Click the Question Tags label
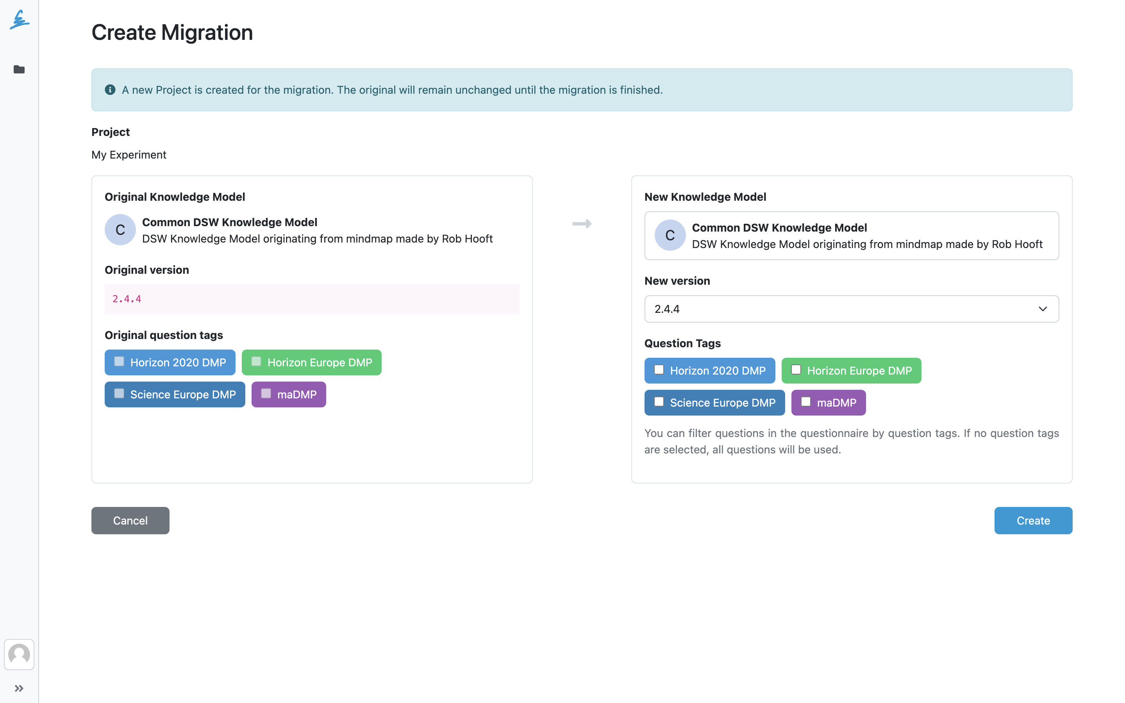Viewport: 1125px width, 703px height. click(x=682, y=343)
